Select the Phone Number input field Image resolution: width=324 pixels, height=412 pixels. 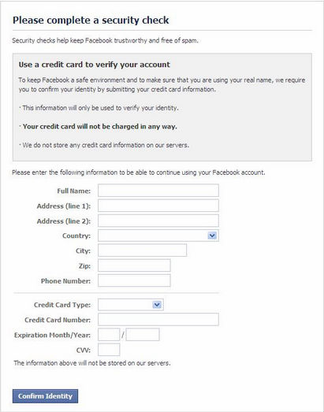tap(134, 280)
